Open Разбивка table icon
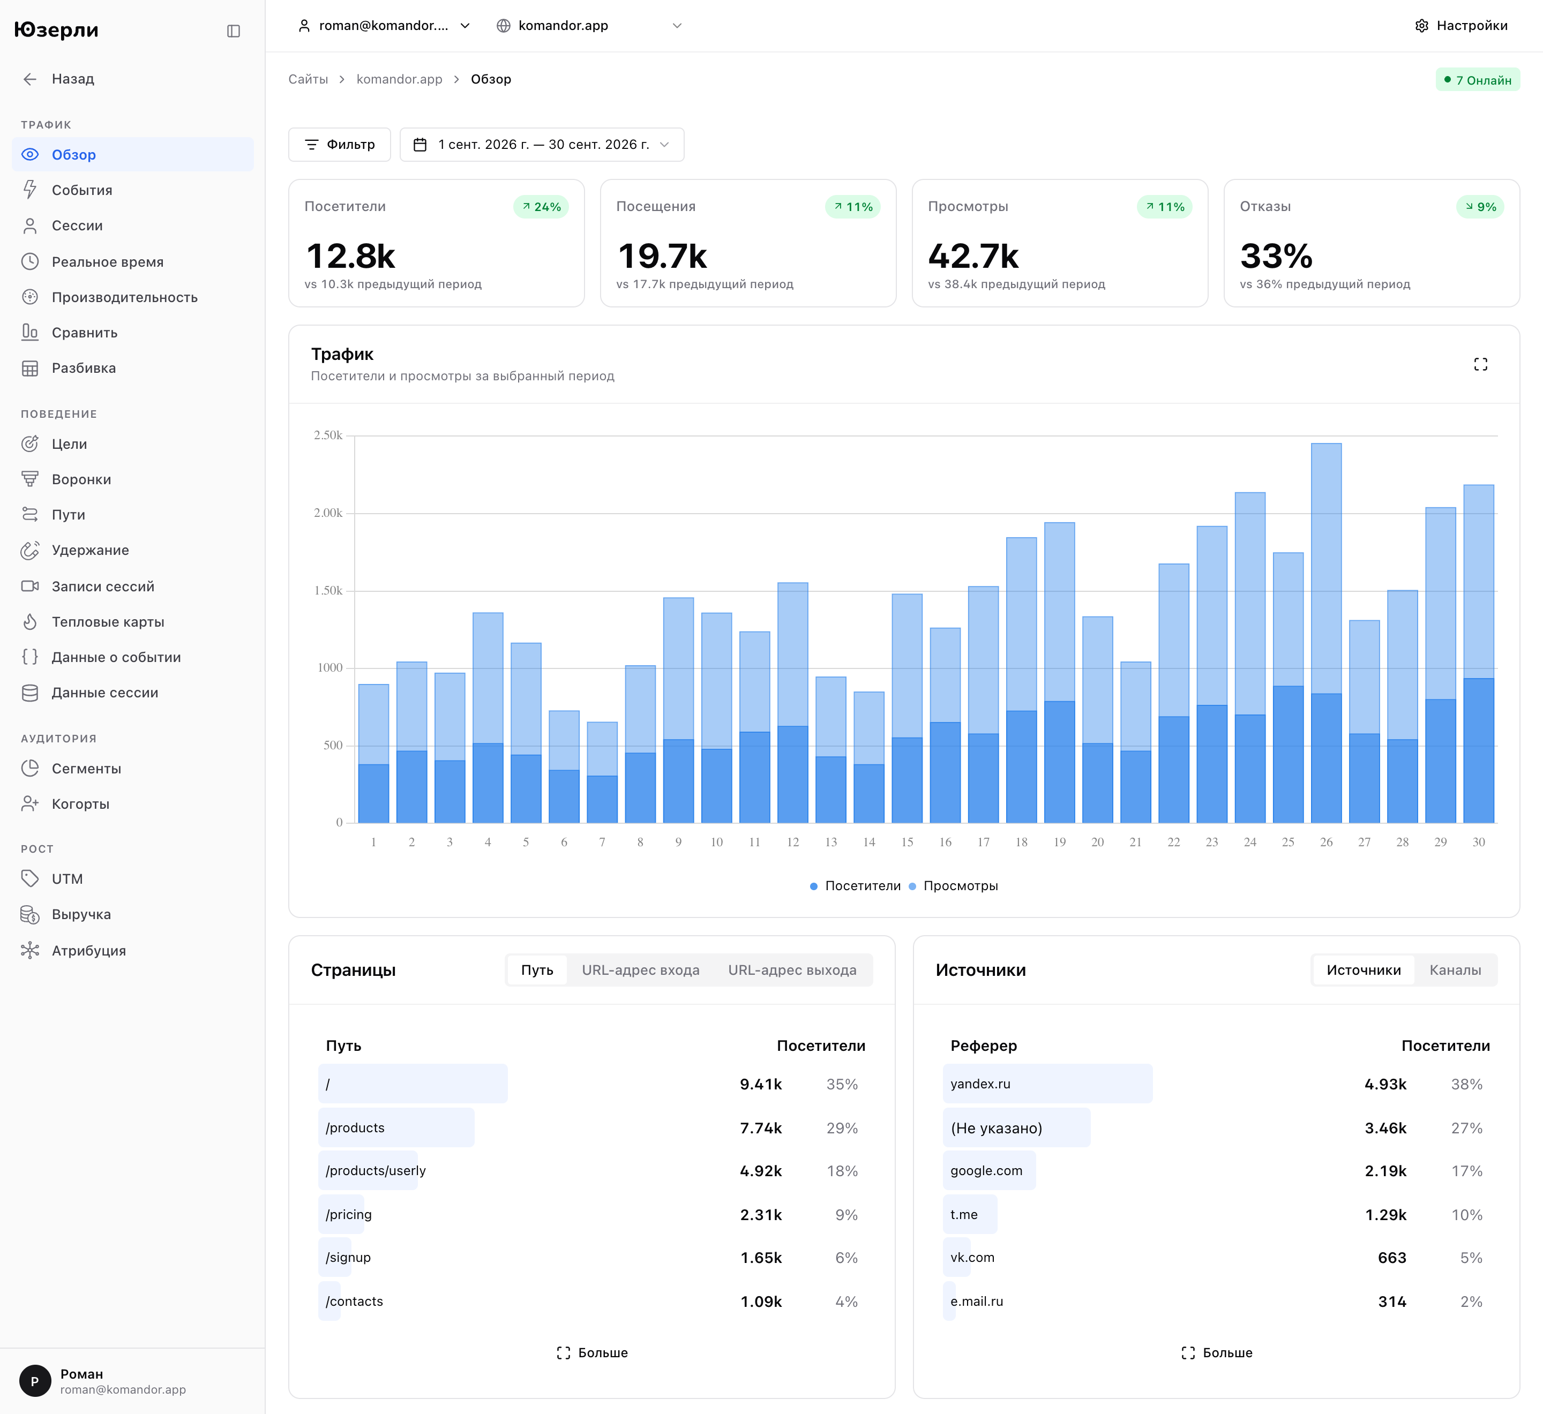 click(30, 368)
